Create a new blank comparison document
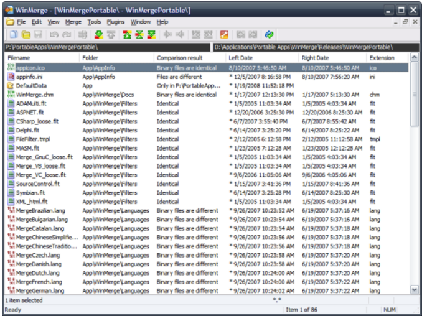The height and width of the screenshot is (316, 422). pos(14,34)
